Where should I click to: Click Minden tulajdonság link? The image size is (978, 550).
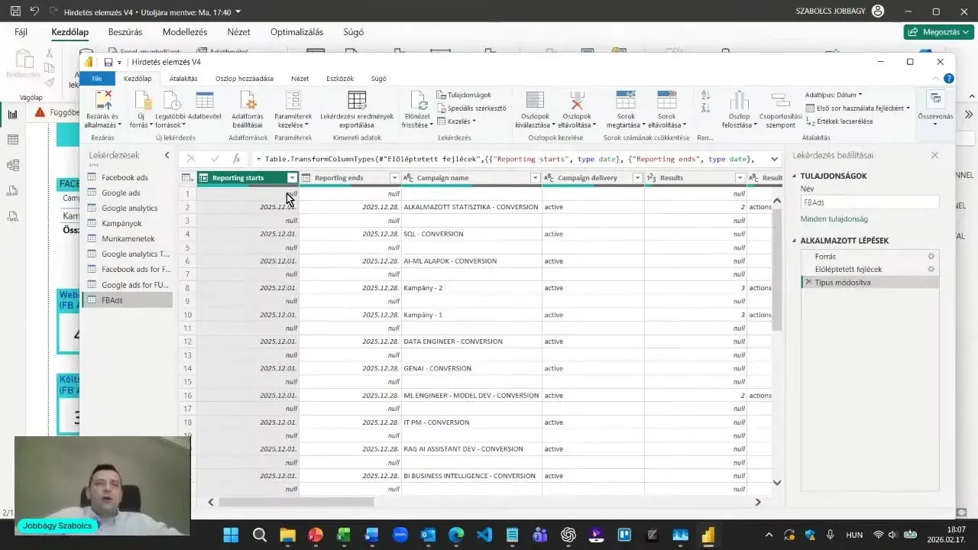click(x=834, y=218)
